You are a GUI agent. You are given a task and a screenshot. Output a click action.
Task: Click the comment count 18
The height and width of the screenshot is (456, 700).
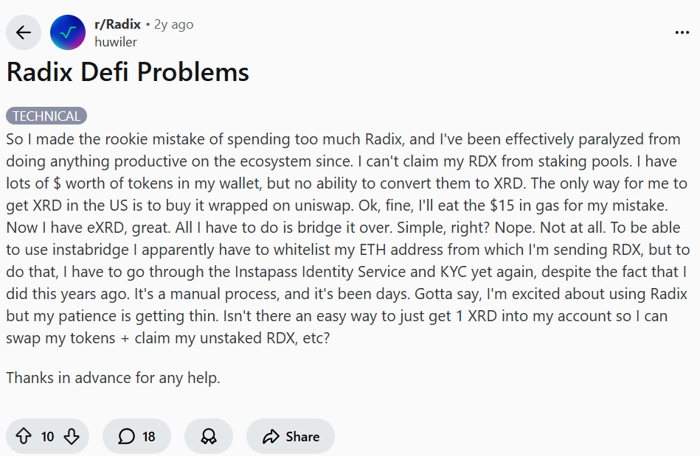click(149, 437)
